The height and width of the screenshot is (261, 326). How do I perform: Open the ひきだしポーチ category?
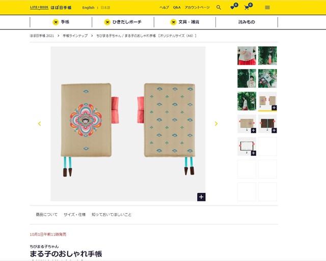tap(123, 22)
